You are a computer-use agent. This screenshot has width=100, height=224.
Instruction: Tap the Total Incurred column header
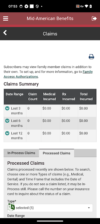pos(86,97)
